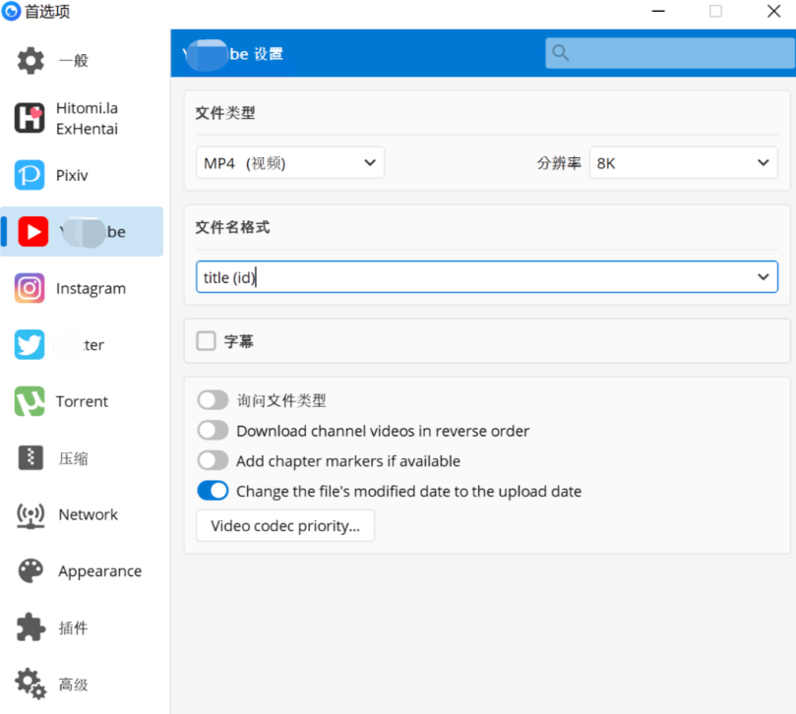The width and height of the screenshot is (796, 714).
Task: Click the 文件名格式 section heading
Action: pos(232,227)
